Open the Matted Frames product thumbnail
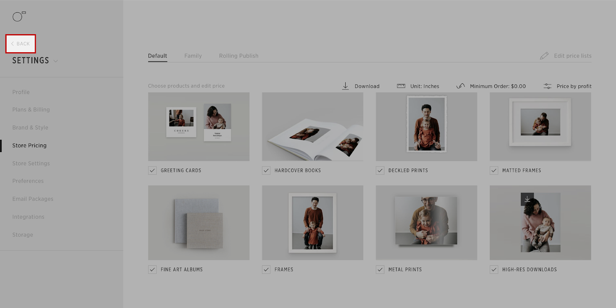Image resolution: width=616 pixels, height=308 pixels. 540,127
